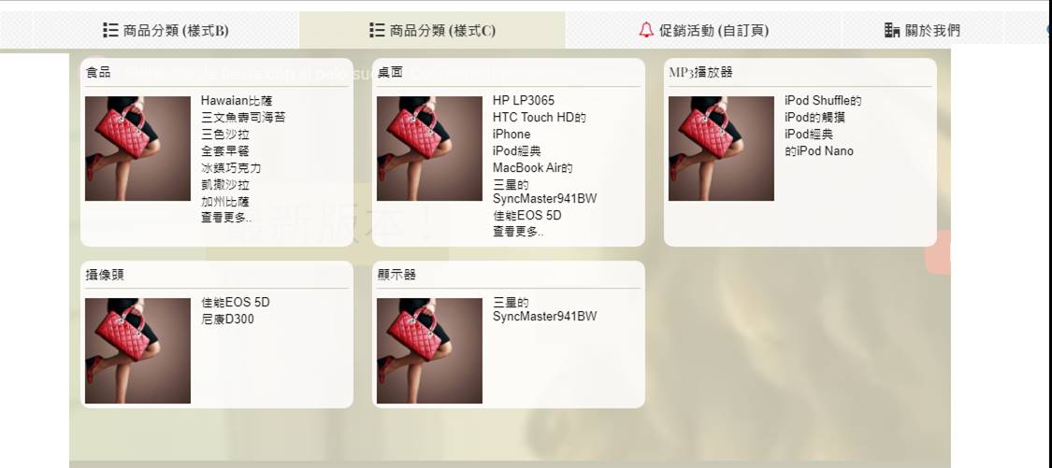The image size is (1052, 468).
Task: Select the Hawaiian比薩 link
Action: coord(237,101)
